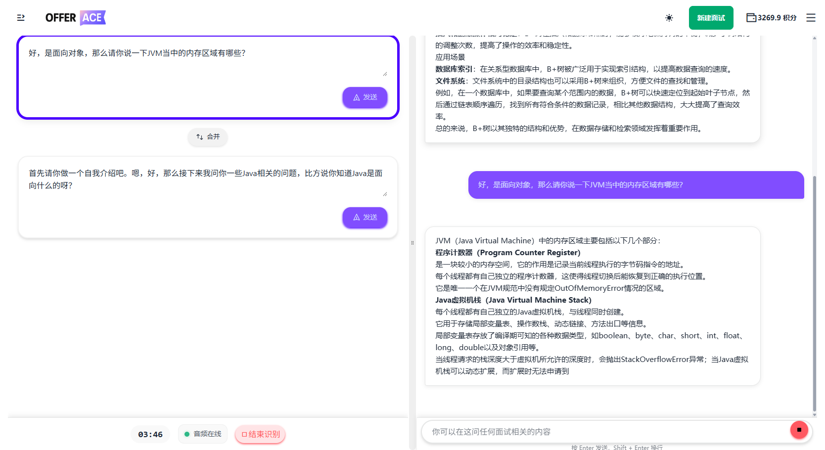Click the panel divider handle between the two columns
The image size is (825, 450).
point(413,242)
